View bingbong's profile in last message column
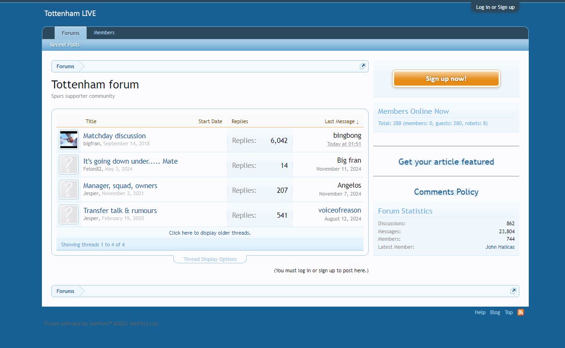Image resolution: width=565 pixels, height=348 pixels. (x=347, y=135)
